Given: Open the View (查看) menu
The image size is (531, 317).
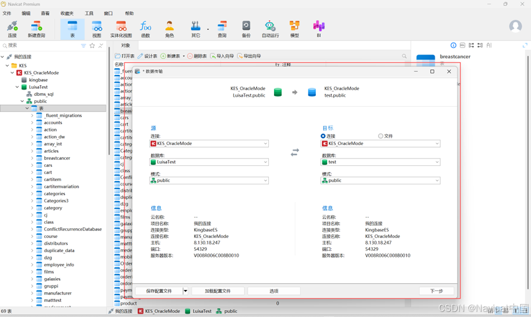Looking at the screenshot, I should click(x=45, y=13).
